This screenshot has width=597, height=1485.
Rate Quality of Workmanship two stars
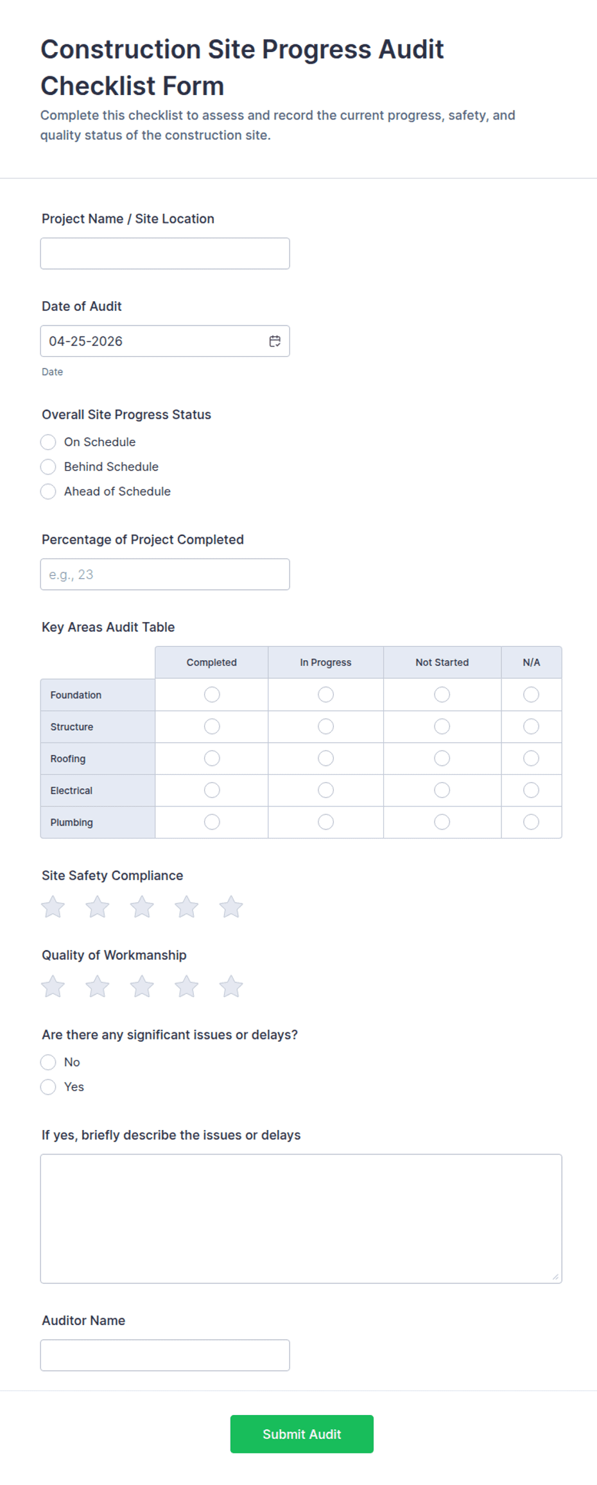click(x=98, y=987)
